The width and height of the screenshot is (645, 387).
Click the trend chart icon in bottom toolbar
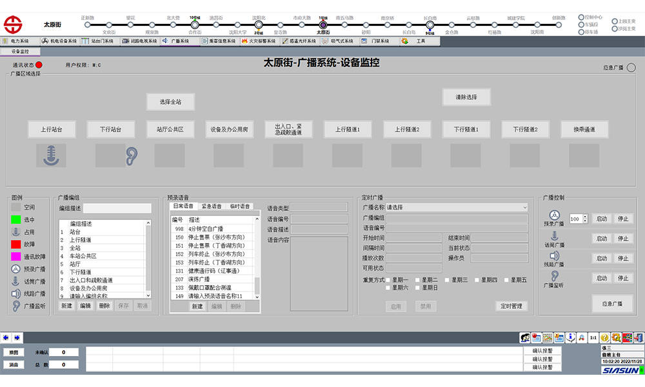[548, 337]
